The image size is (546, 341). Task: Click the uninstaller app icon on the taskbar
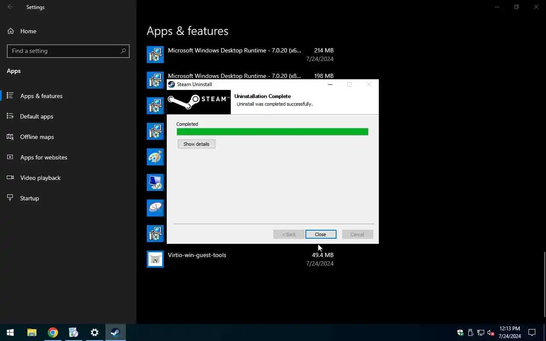click(73, 332)
